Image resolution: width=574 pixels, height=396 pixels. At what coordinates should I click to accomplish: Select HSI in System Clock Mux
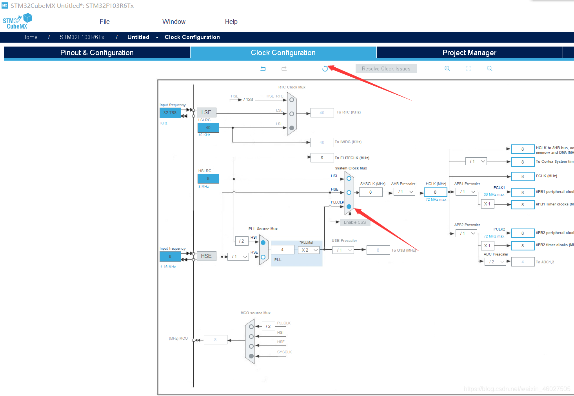pyautogui.click(x=349, y=178)
